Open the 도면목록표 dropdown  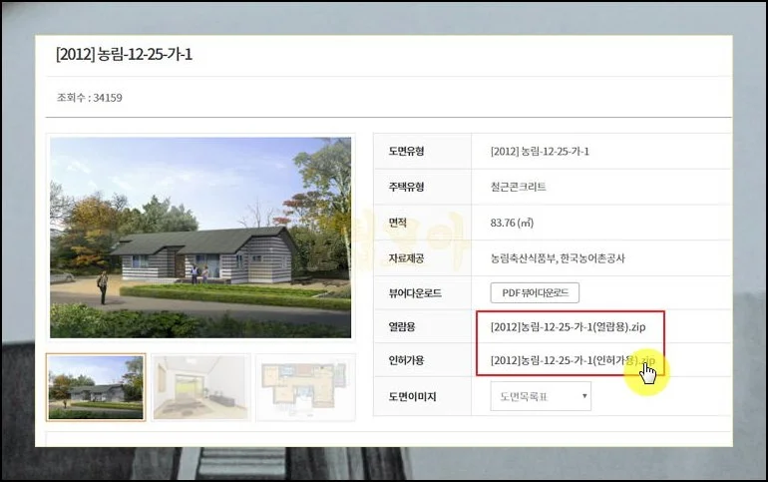(541, 397)
